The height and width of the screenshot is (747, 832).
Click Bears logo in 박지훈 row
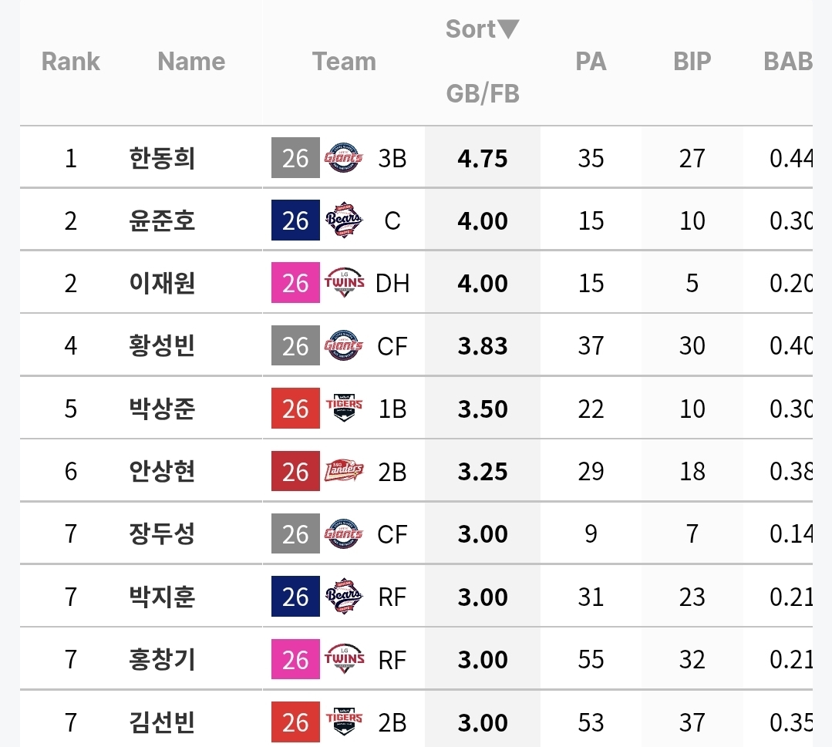pyautogui.click(x=344, y=597)
